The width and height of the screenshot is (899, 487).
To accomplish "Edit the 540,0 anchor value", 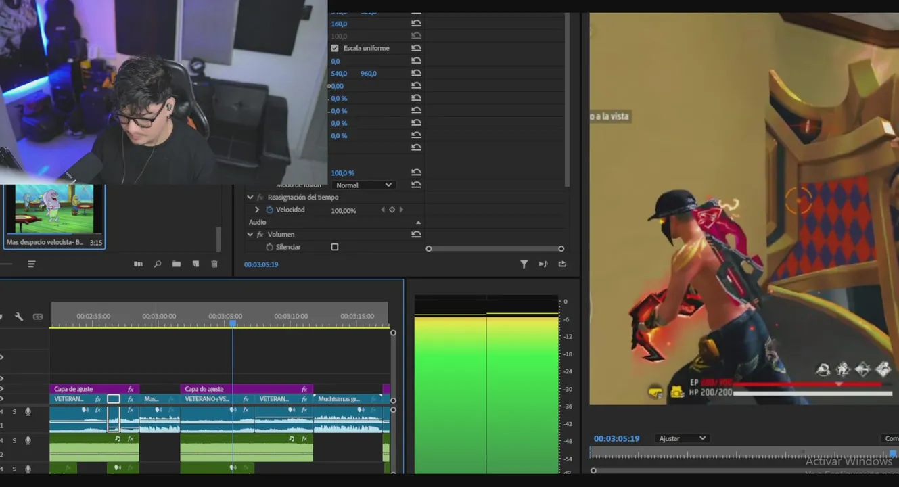I will 339,73.
